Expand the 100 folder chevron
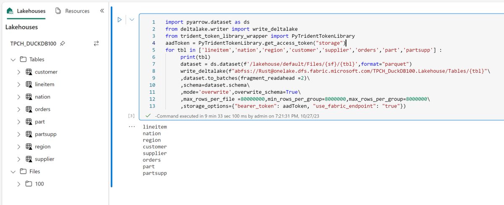Screen dimensions: 504x205 [x=19, y=184]
